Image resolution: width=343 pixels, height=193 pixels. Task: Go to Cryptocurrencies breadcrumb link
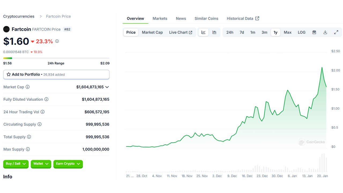[x=19, y=16]
